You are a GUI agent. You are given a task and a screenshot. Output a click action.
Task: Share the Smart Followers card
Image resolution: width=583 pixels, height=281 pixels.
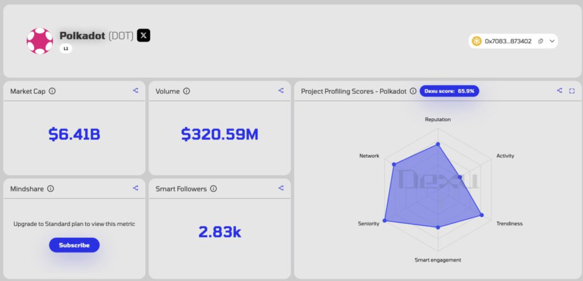281,188
